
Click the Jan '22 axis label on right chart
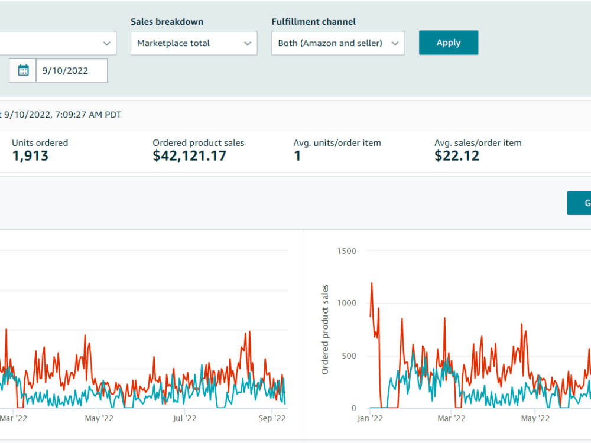click(370, 419)
